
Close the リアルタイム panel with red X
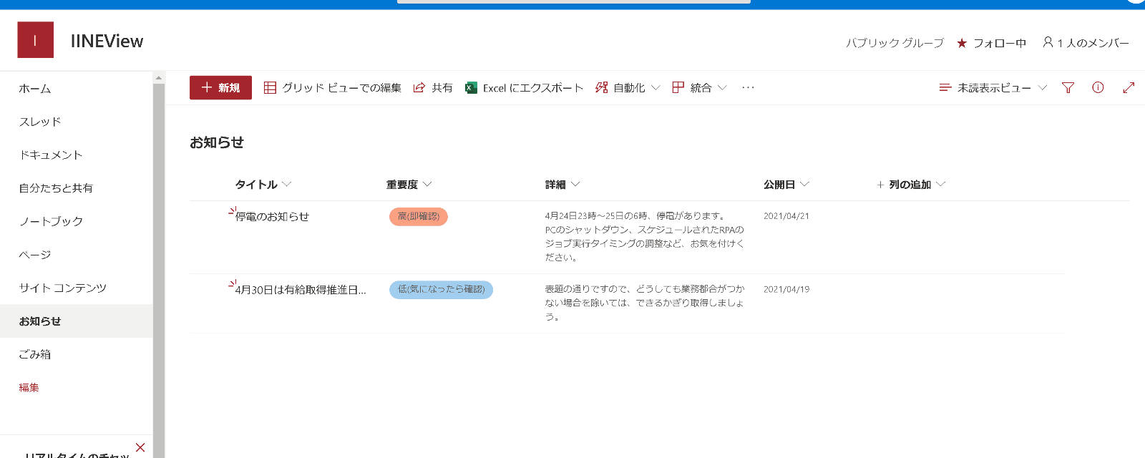tap(140, 447)
